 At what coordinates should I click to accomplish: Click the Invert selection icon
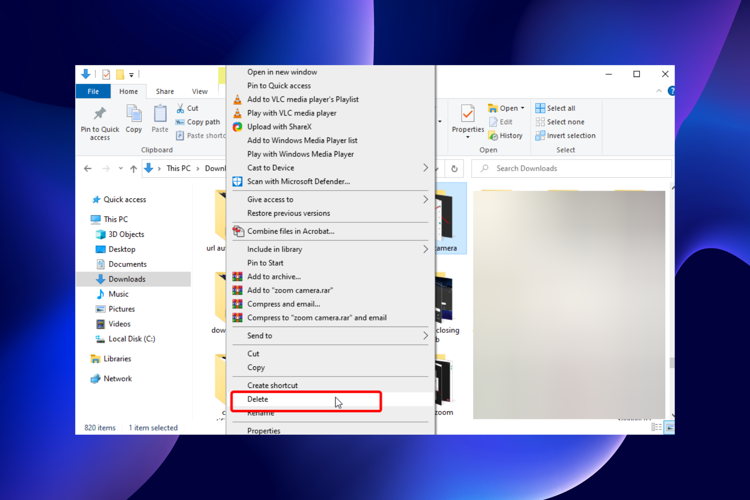540,136
